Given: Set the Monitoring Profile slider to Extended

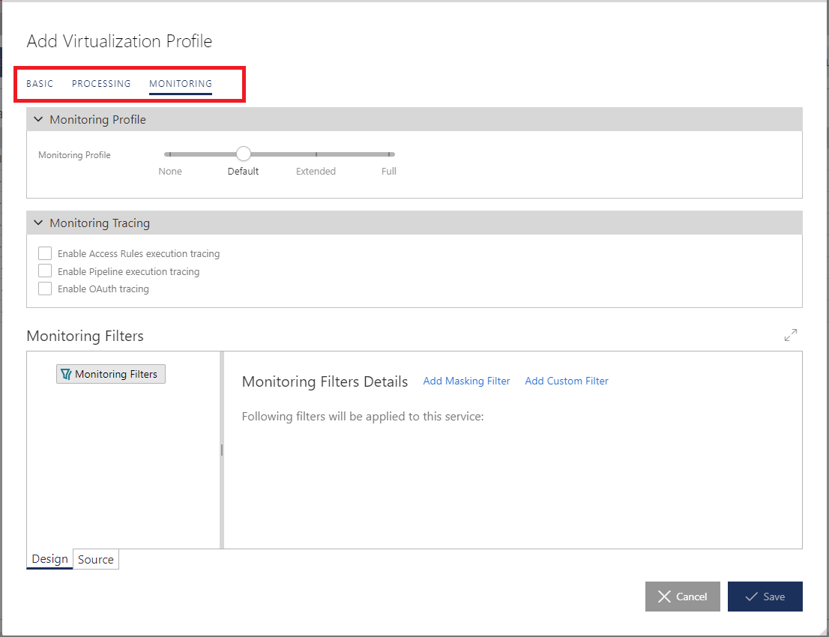Looking at the screenshot, I should pyautogui.click(x=316, y=154).
